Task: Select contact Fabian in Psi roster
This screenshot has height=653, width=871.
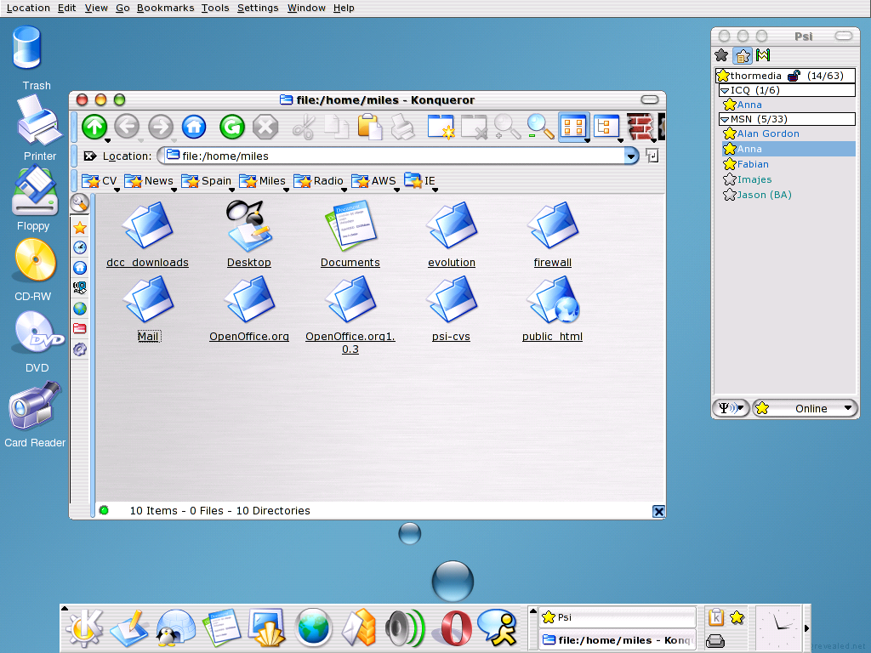Action: (753, 164)
